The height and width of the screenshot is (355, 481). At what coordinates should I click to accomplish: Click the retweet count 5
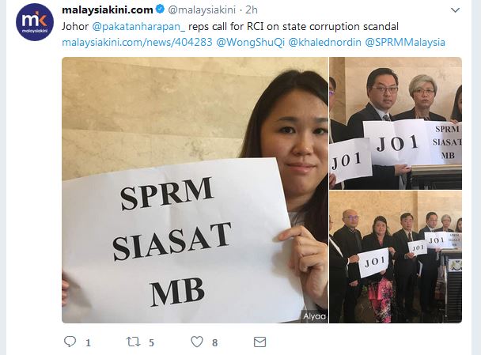coord(151,342)
